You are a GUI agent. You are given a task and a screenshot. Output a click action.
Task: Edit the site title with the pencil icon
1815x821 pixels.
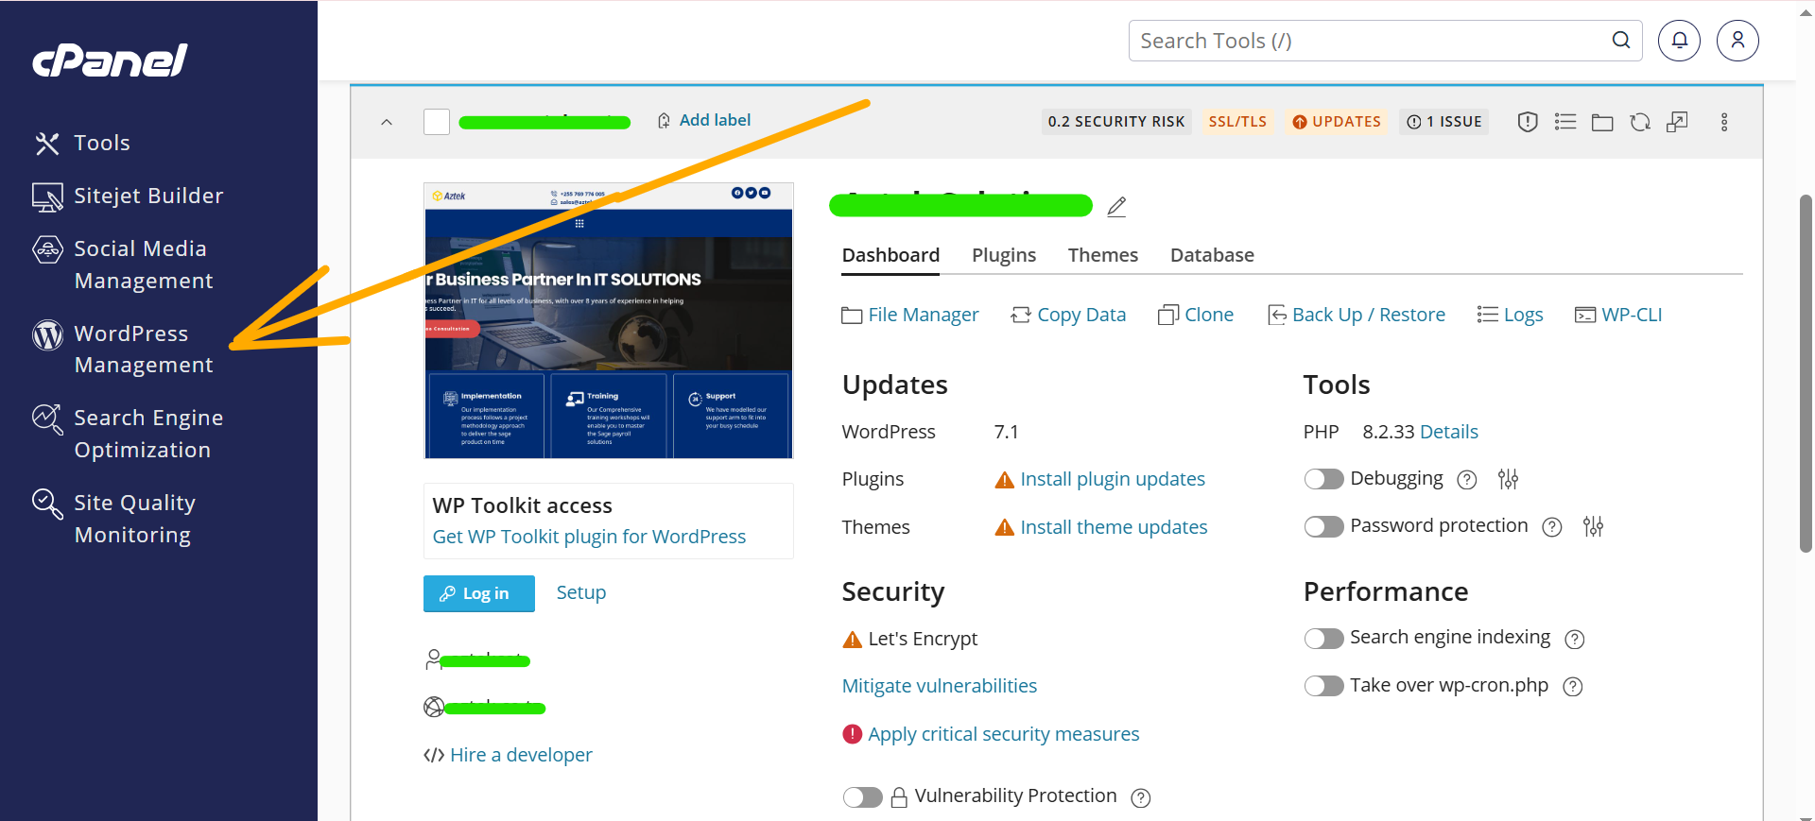[1116, 206]
